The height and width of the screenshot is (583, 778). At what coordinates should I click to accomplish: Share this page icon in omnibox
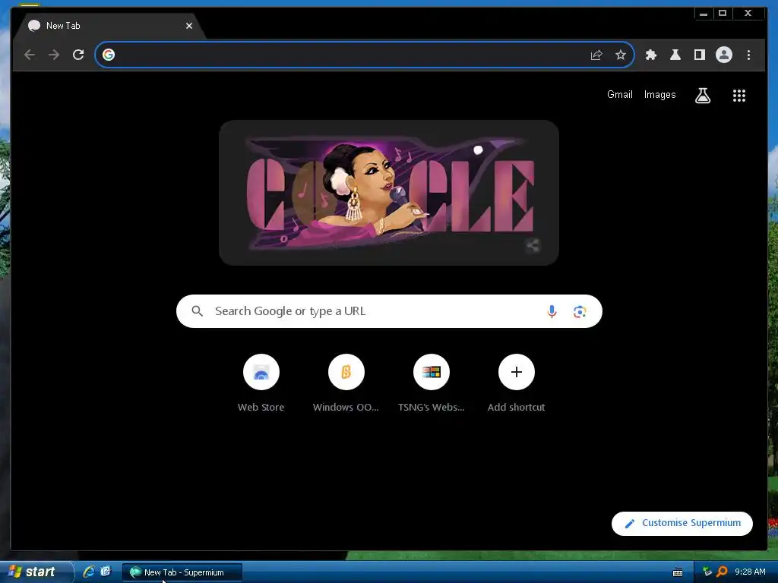[596, 55]
